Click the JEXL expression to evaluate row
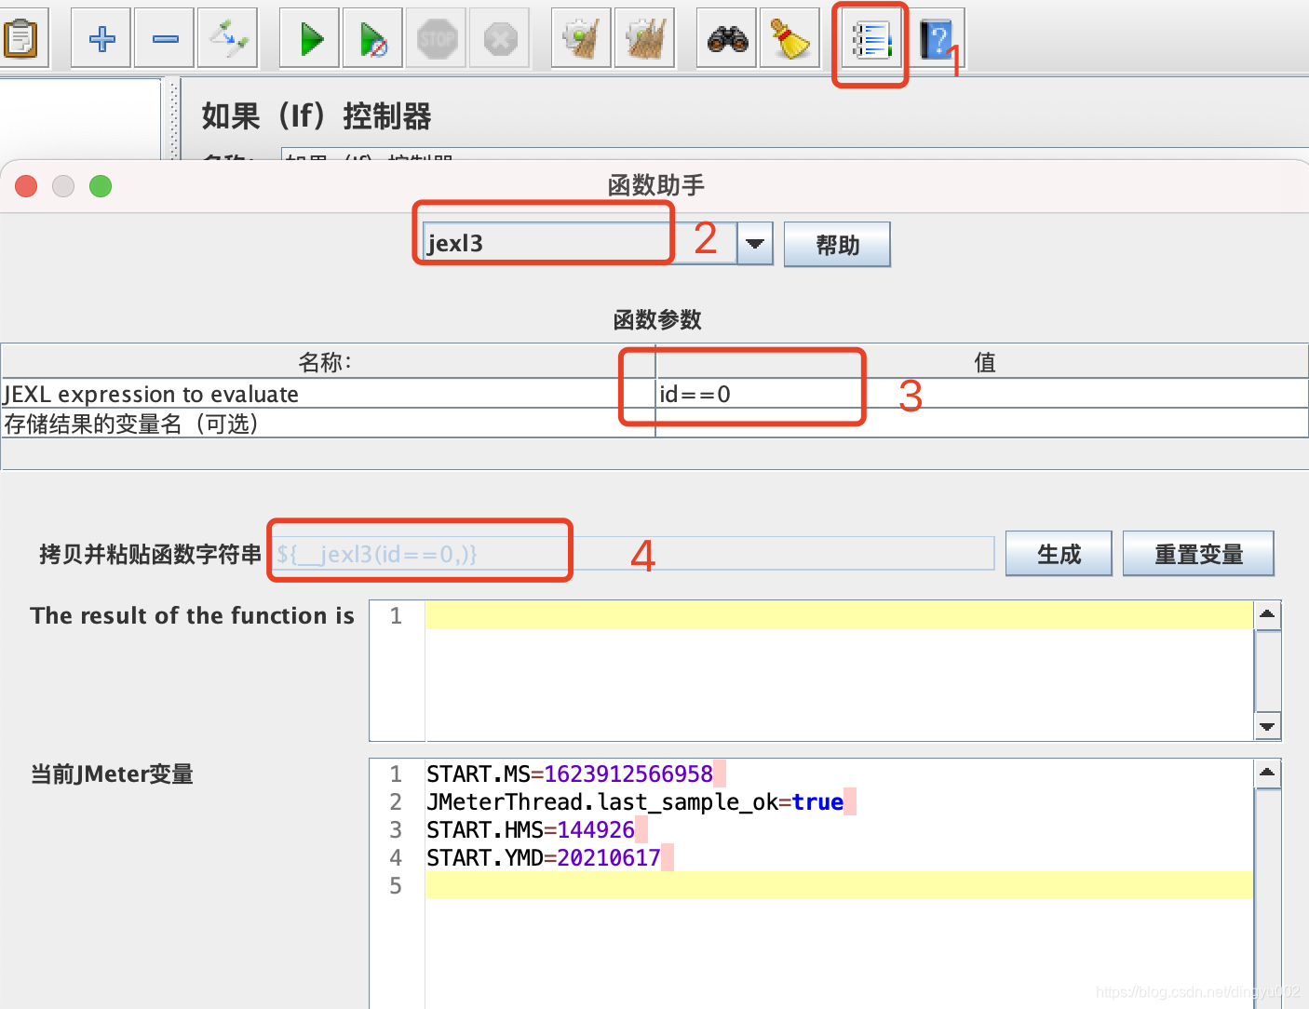 (654, 394)
